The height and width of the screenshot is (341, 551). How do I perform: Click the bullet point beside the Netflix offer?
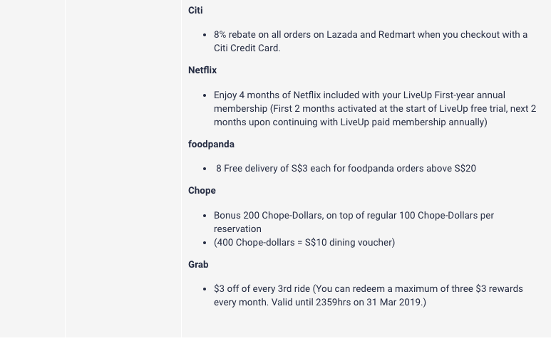[205, 95]
